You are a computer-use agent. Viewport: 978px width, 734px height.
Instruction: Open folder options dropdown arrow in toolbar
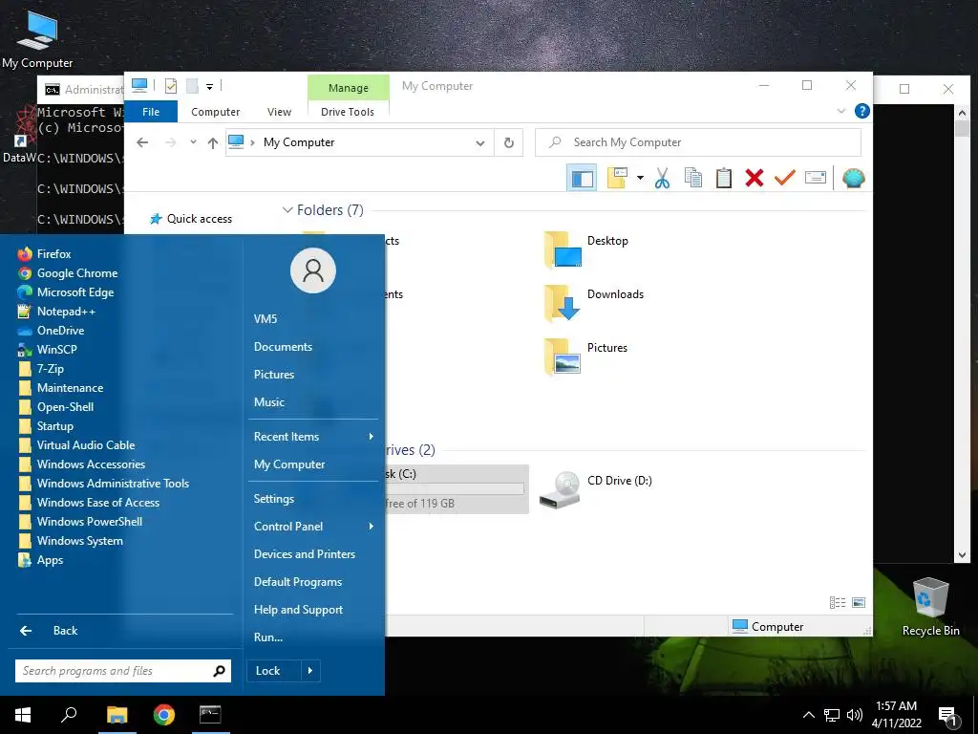(640, 179)
